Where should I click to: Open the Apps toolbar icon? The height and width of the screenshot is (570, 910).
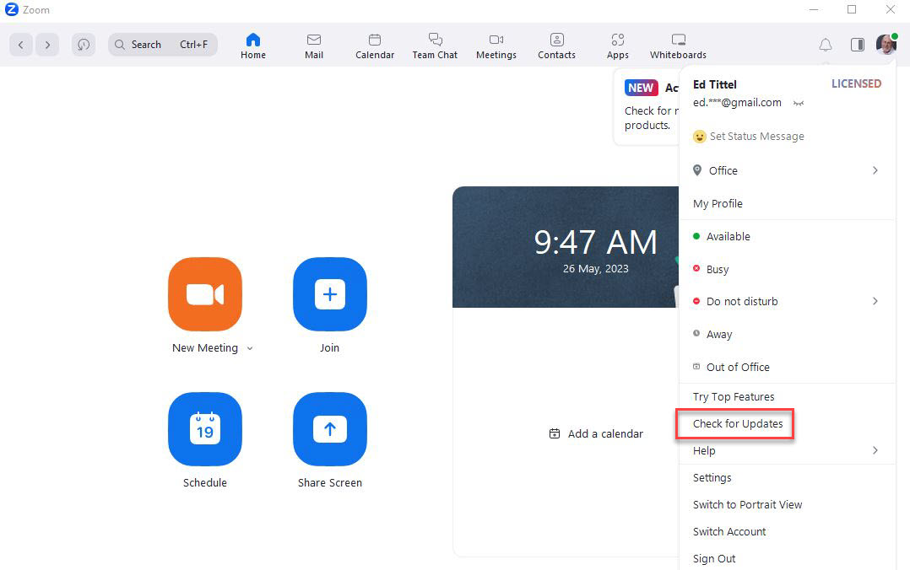617,46
